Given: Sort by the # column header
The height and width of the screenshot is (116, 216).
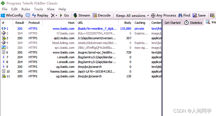Looking at the screenshot, I should [7, 23].
